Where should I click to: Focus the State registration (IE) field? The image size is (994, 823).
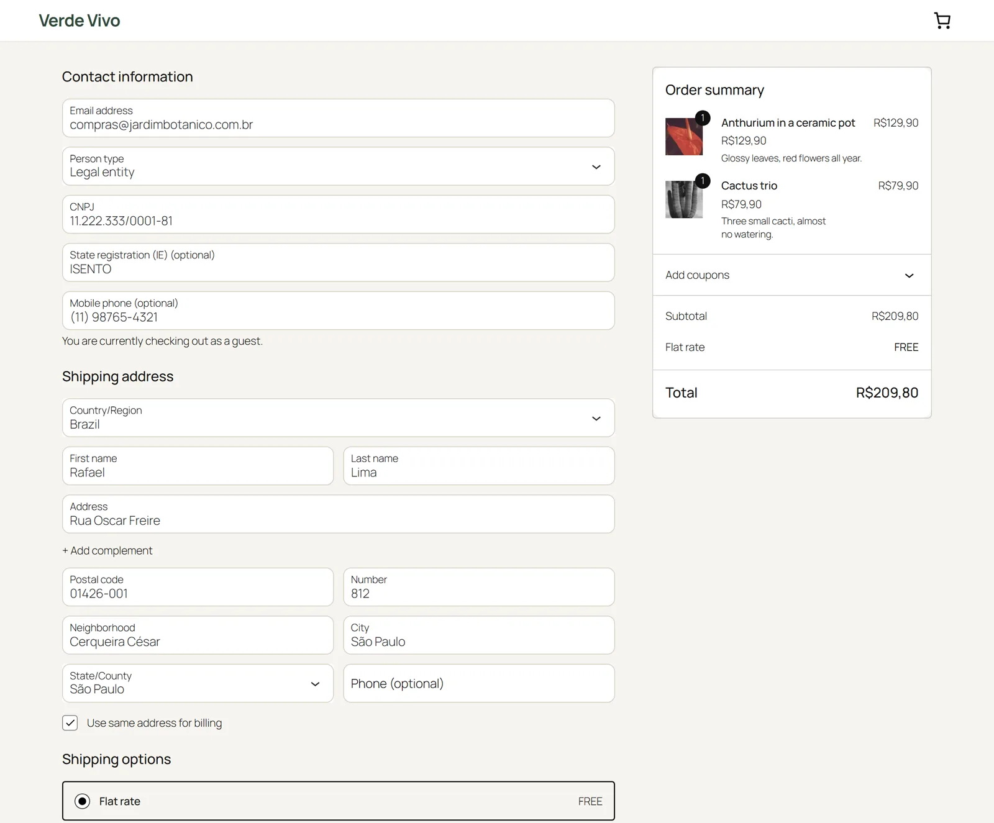coord(339,262)
